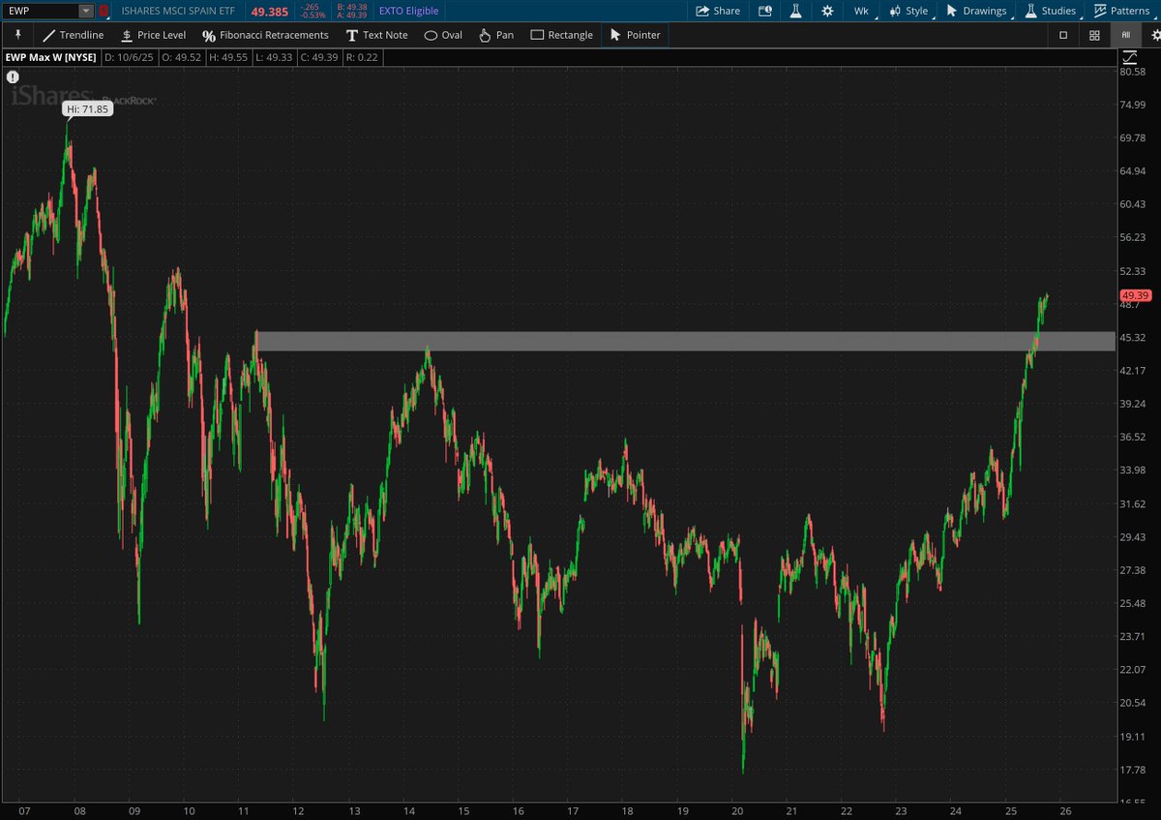The image size is (1161, 820).
Task: Select single chart layout square icon
Action: pyautogui.click(x=1063, y=35)
